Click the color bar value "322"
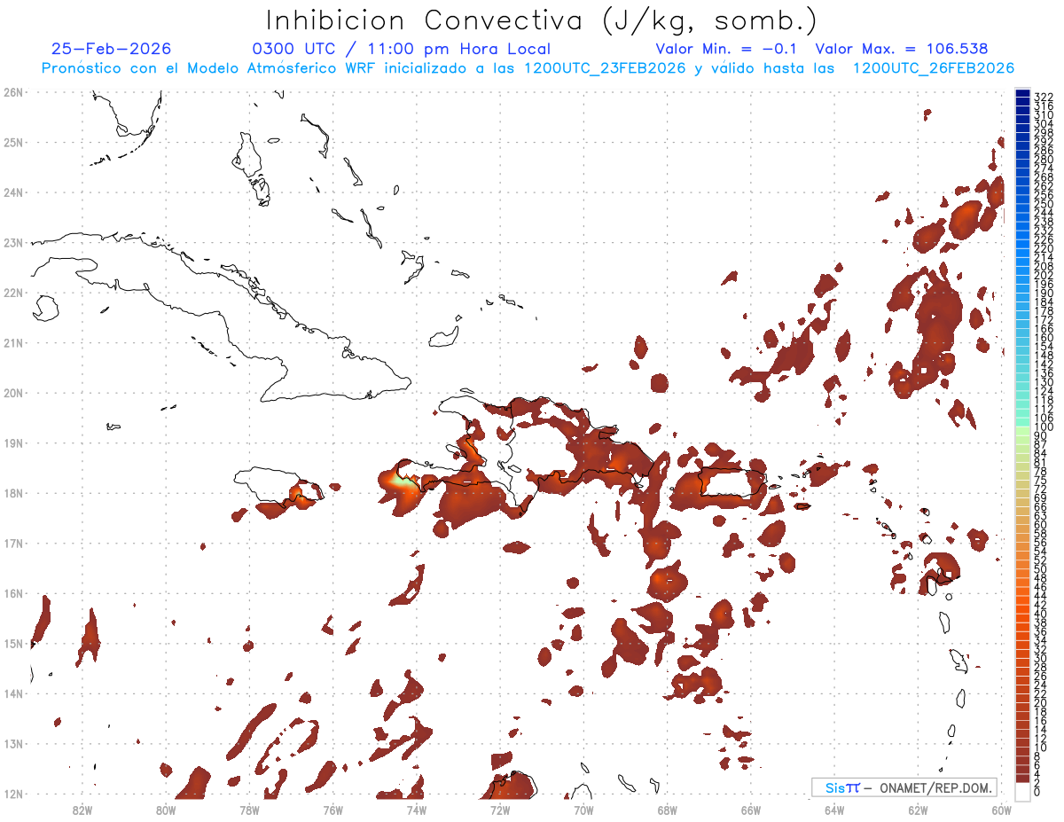 tap(1043, 96)
